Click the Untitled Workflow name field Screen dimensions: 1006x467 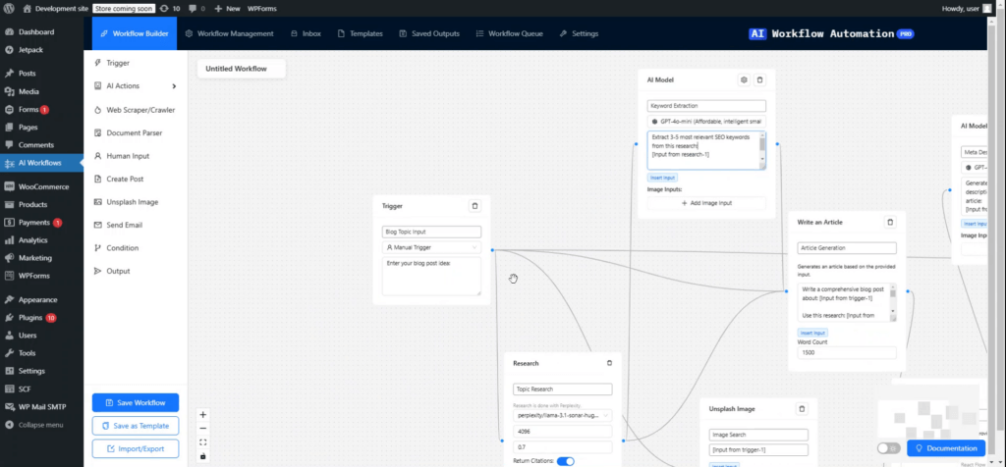(241, 69)
